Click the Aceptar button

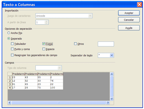pyautogui.click(x=129, y=13)
